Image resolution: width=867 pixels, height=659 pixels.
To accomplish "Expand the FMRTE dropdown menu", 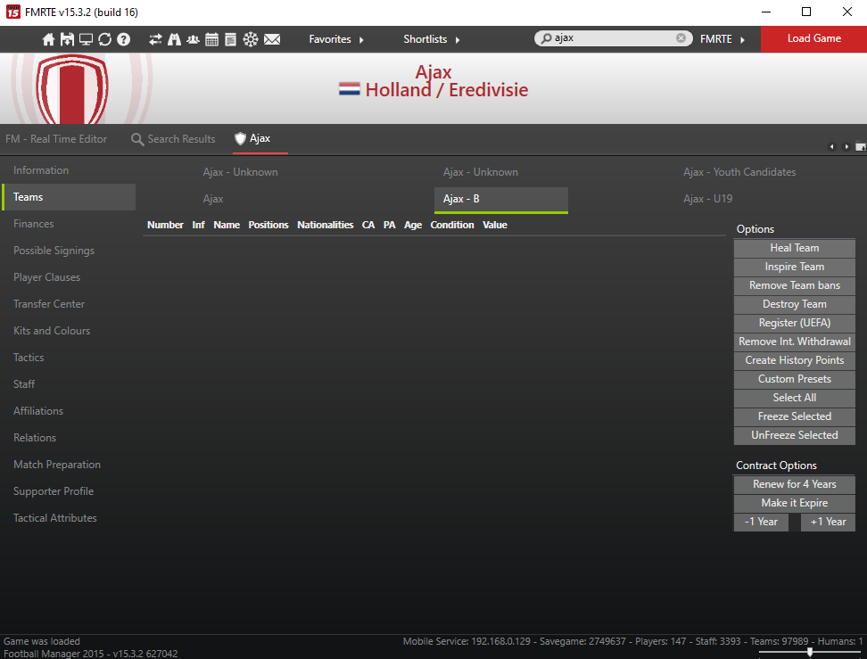I will coord(722,39).
